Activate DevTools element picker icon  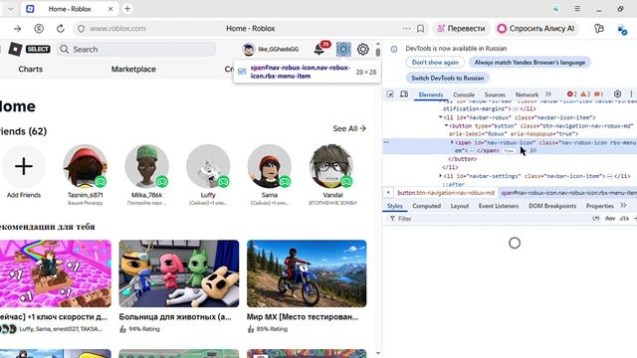click(x=390, y=94)
